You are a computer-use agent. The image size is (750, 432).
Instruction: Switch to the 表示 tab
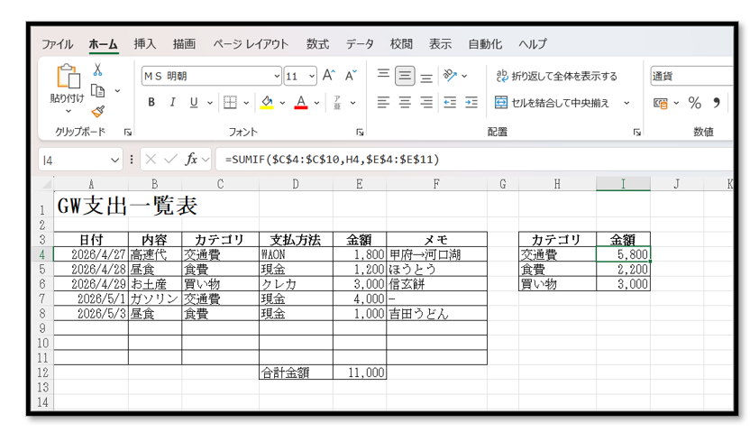440,44
